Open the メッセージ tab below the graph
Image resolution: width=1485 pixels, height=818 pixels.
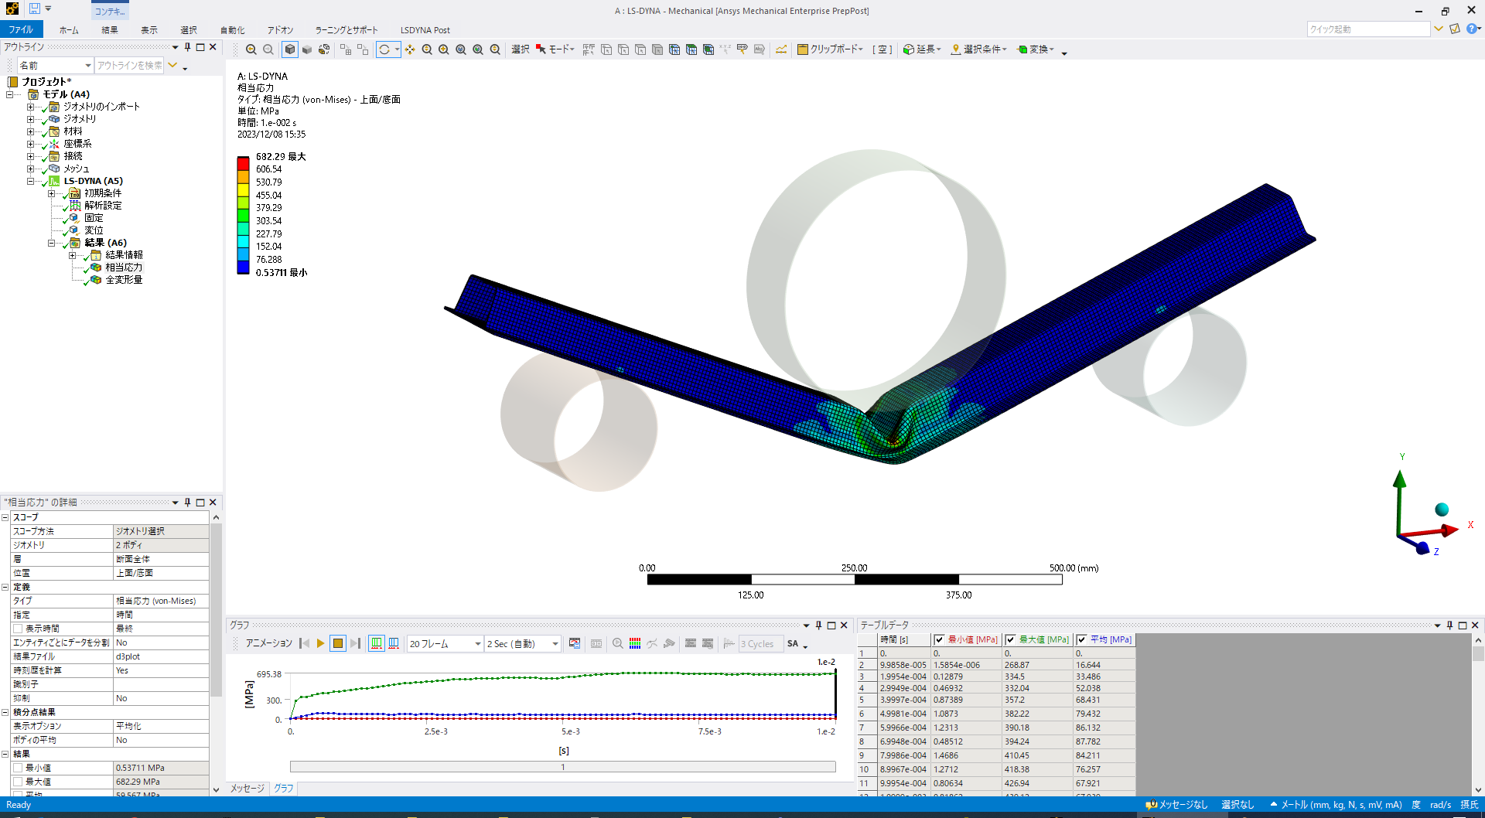[247, 788]
